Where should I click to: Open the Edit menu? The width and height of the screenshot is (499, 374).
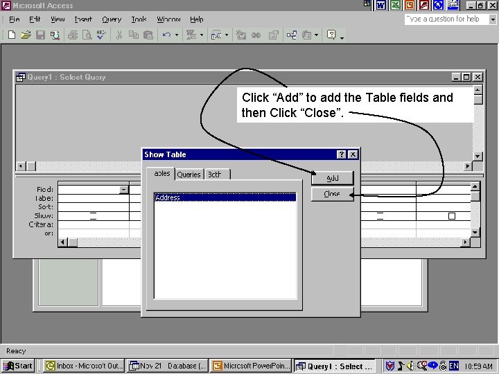click(35, 19)
